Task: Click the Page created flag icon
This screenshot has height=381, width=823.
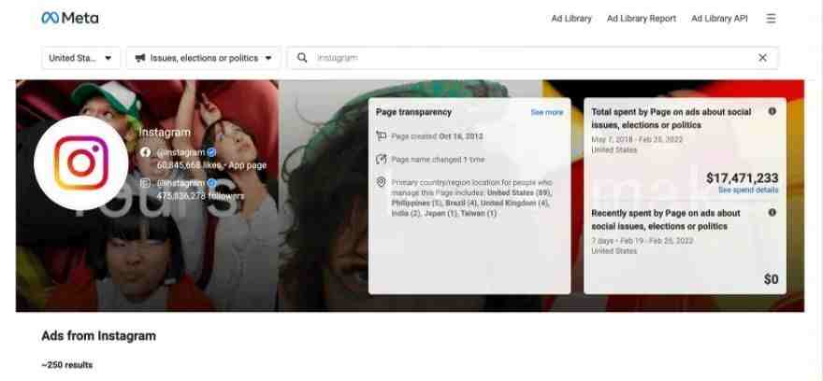Action: pyautogui.click(x=381, y=136)
